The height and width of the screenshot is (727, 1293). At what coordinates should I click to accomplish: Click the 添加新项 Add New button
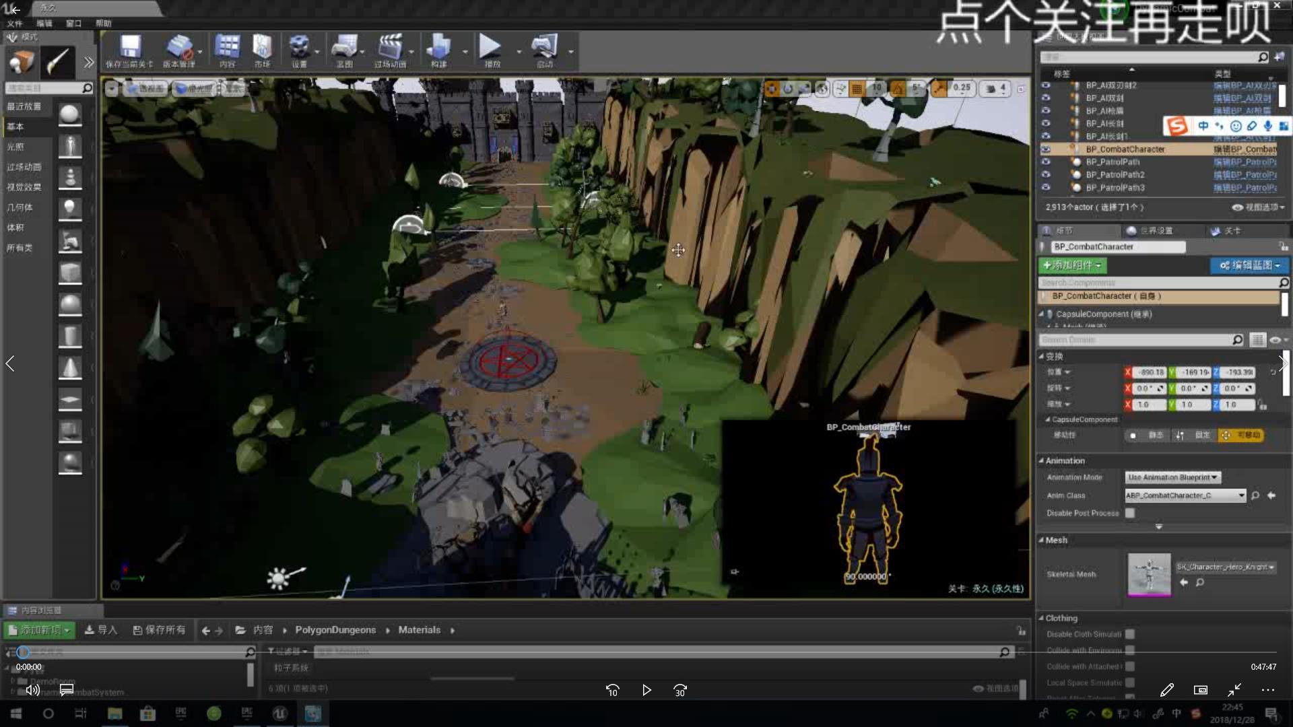tap(39, 630)
